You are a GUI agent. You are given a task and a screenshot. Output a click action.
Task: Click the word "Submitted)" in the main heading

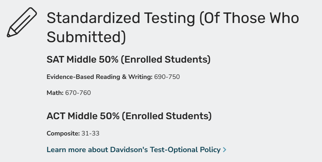click(86, 37)
